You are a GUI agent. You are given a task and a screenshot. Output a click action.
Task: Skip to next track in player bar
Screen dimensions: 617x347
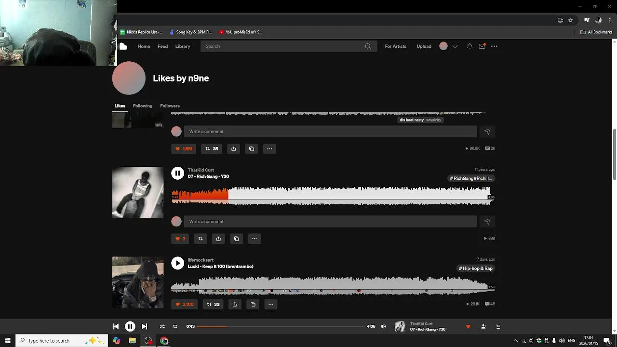(x=144, y=326)
